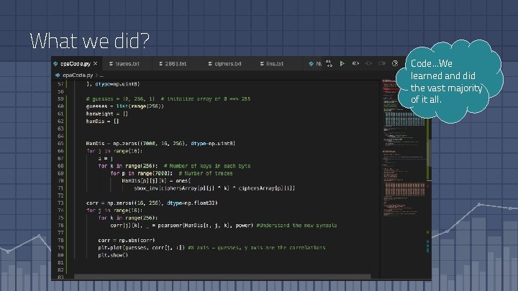Click the breadcrumb ellipsis after cpaCode.py
The width and height of the screenshot is (518, 291).
point(101,75)
